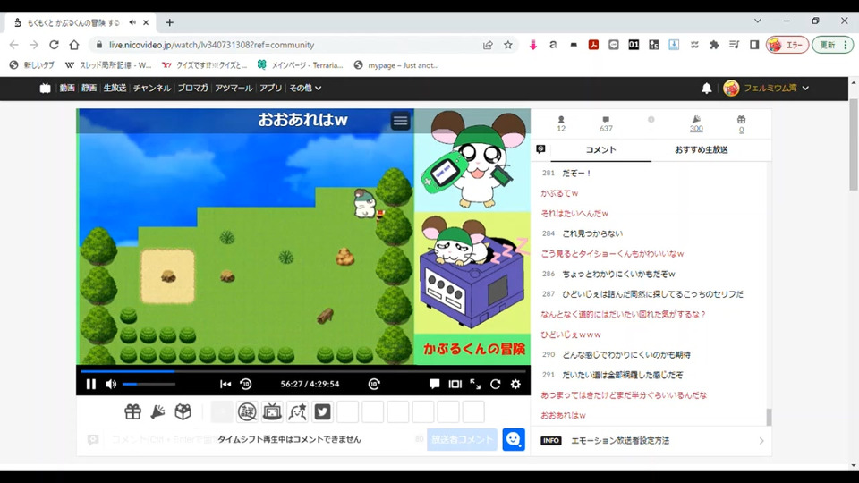Switch to theater screen mode icon
This screenshot has height=483, width=859.
coord(455,384)
